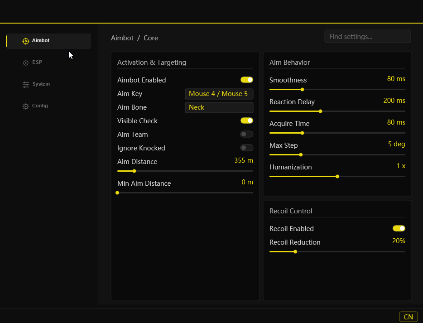
Task: Click the Aim Behavior heading
Action: pyautogui.click(x=289, y=63)
